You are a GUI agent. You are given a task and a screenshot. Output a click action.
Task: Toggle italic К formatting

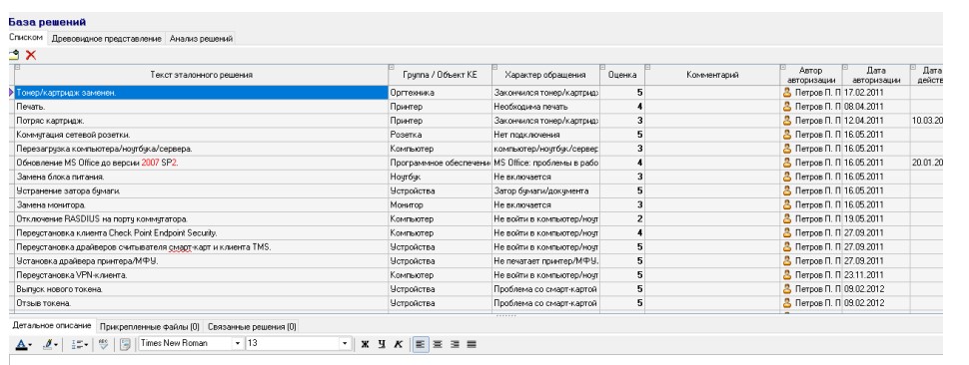coord(398,344)
